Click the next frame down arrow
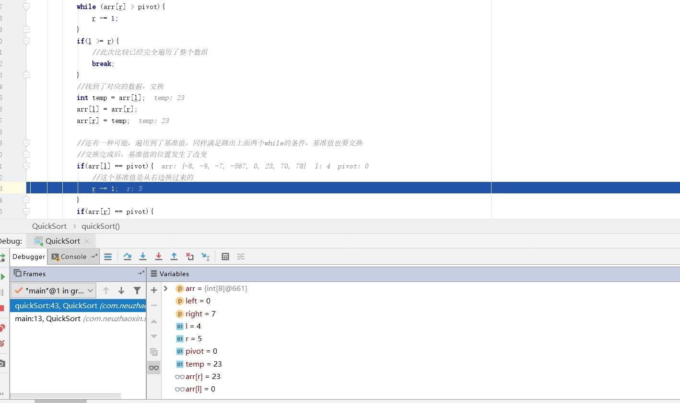This screenshot has width=680, height=403. [x=121, y=291]
